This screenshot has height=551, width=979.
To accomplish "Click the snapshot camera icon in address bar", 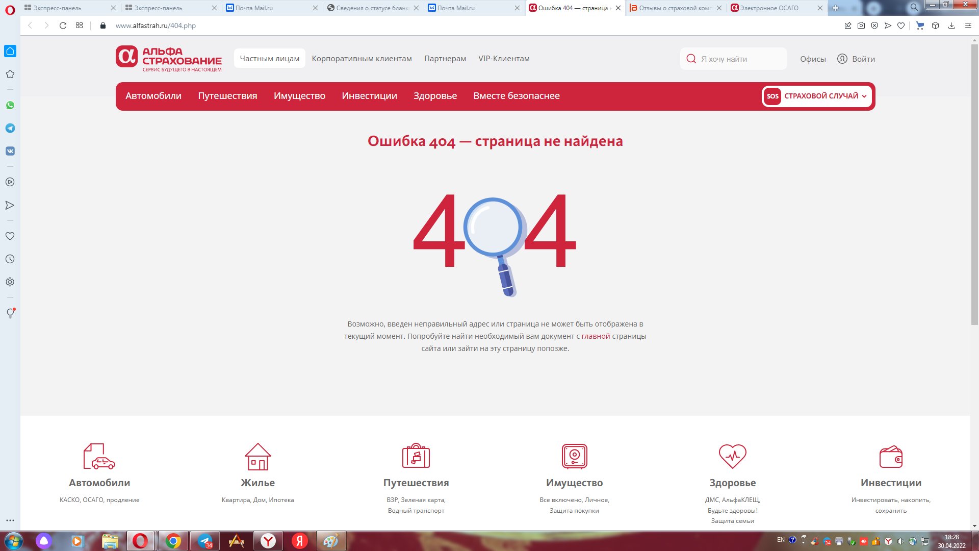I will click(861, 26).
